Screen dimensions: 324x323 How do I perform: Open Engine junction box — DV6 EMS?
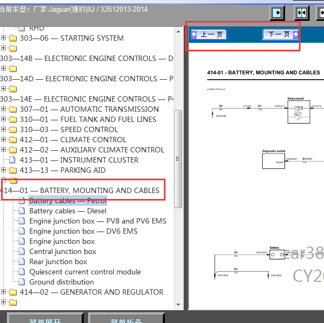(x=83, y=231)
